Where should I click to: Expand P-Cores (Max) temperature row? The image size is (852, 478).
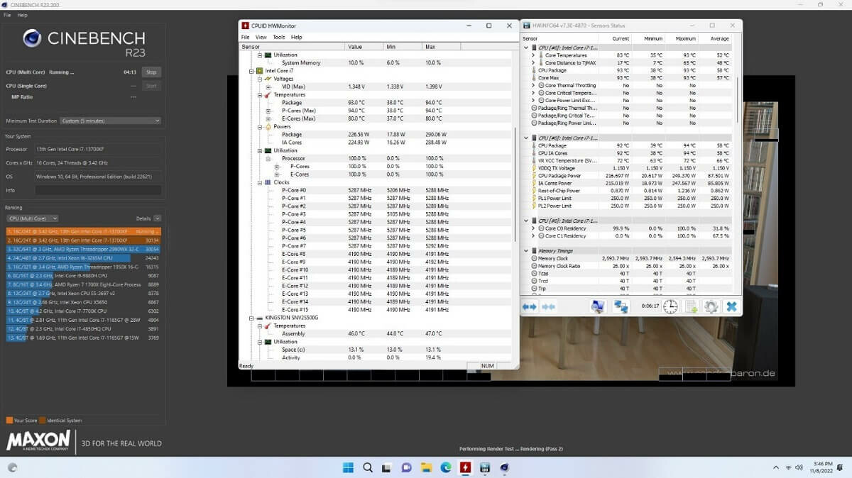coord(268,111)
